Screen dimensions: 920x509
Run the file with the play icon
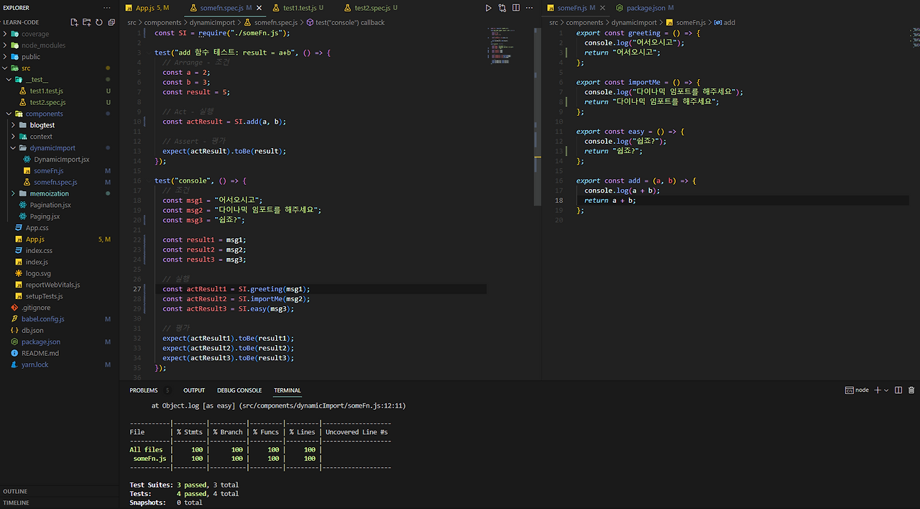[x=489, y=8]
